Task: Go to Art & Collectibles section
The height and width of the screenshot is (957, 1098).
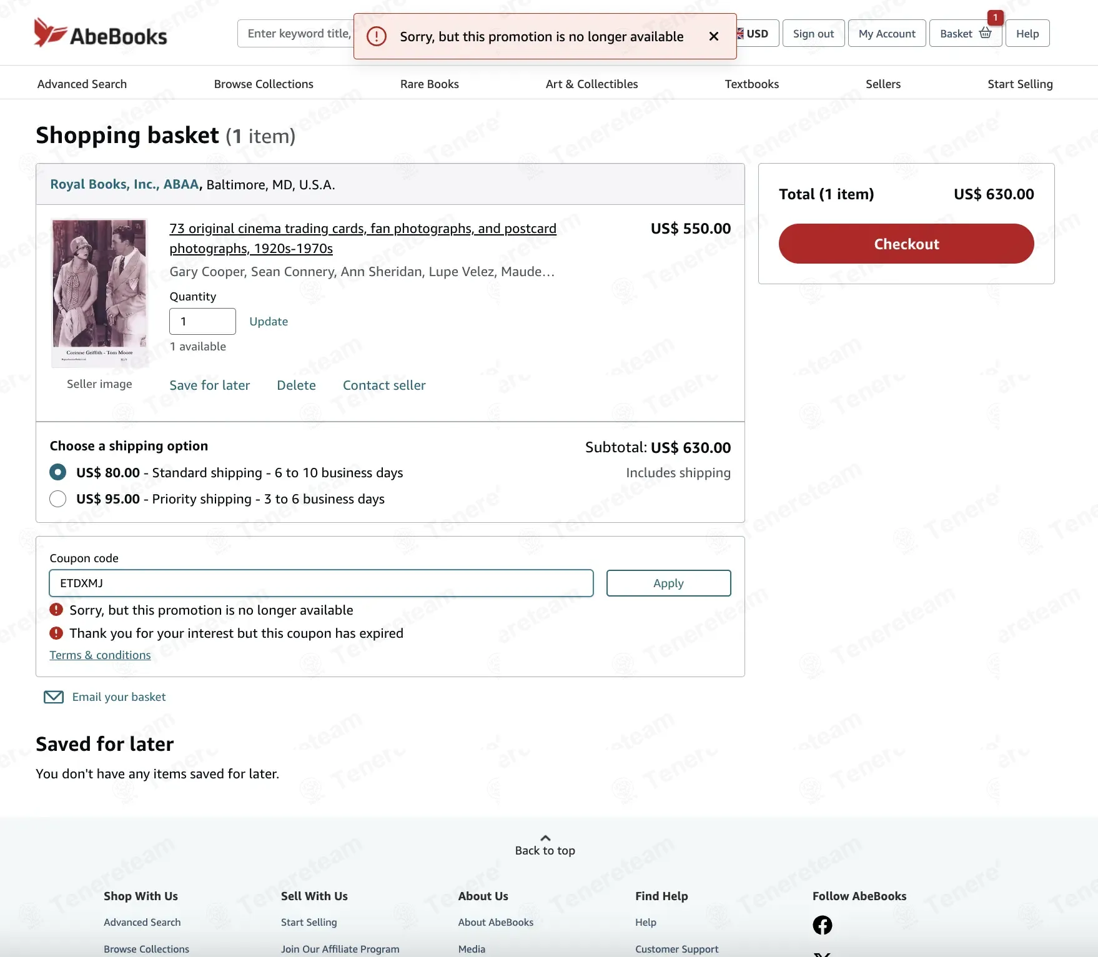Action: click(591, 84)
